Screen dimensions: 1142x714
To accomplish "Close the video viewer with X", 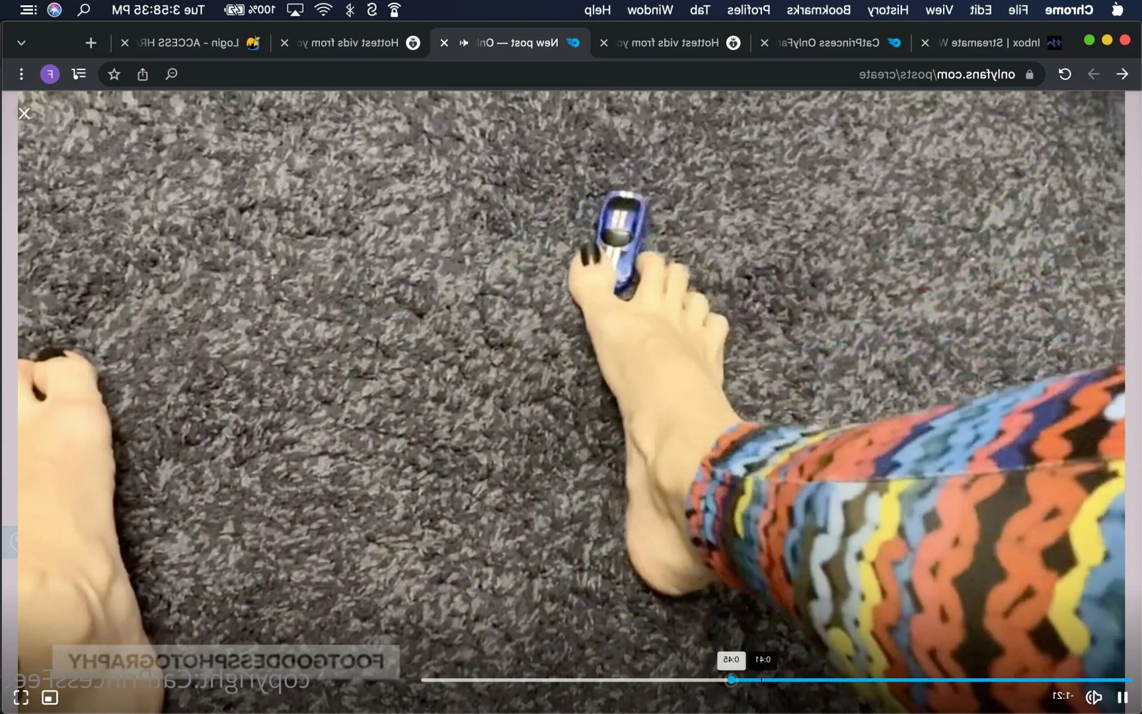I will coord(24,113).
